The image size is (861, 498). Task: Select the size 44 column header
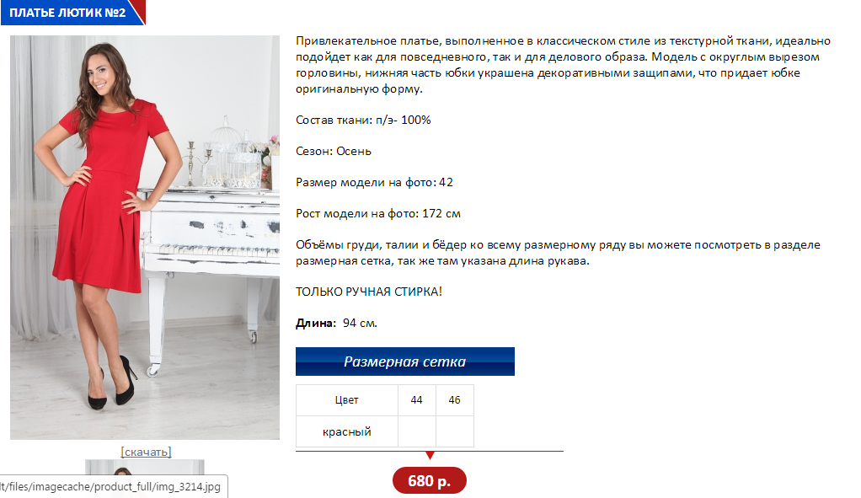pos(417,400)
